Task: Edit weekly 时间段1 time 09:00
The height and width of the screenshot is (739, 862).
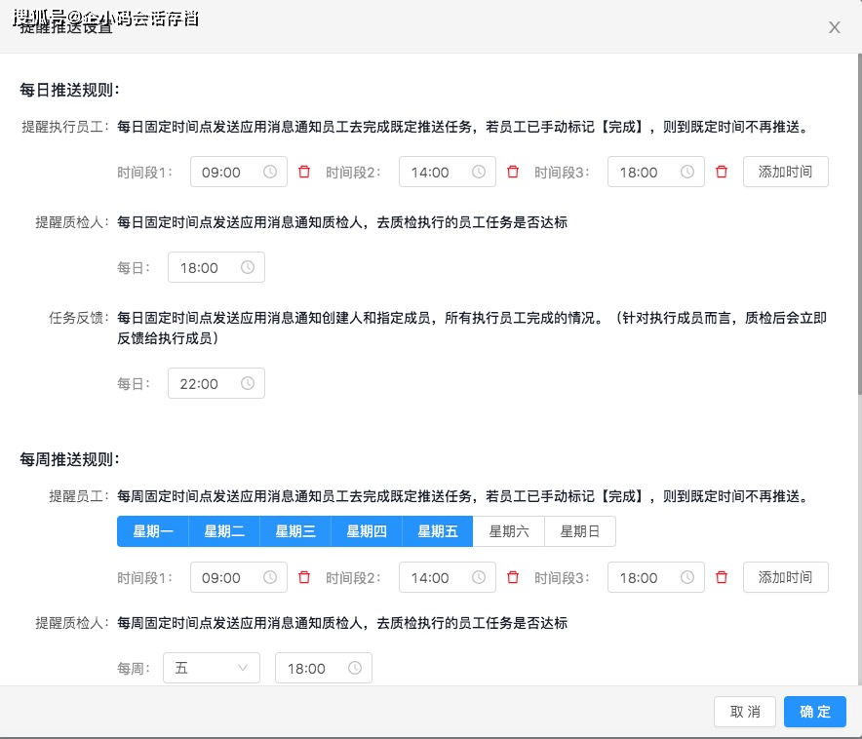Action: click(x=239, y=577)
